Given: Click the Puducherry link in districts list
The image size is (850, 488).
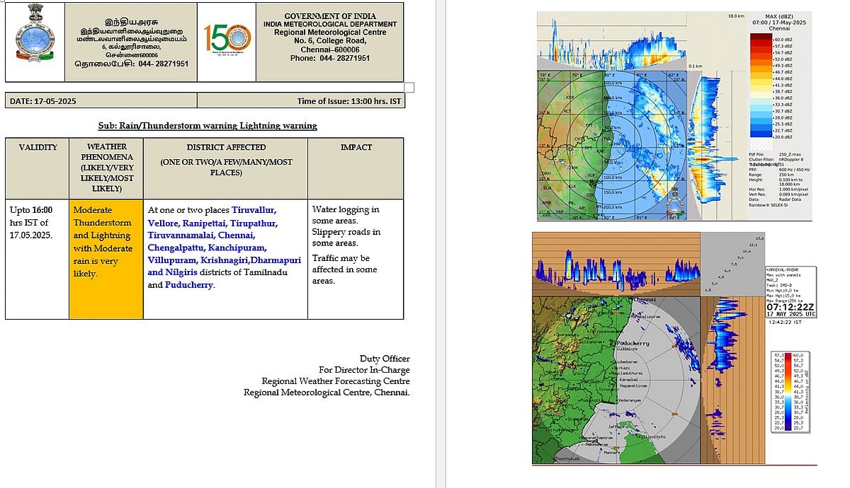Looking at the screenshot, I should [188, 285].
